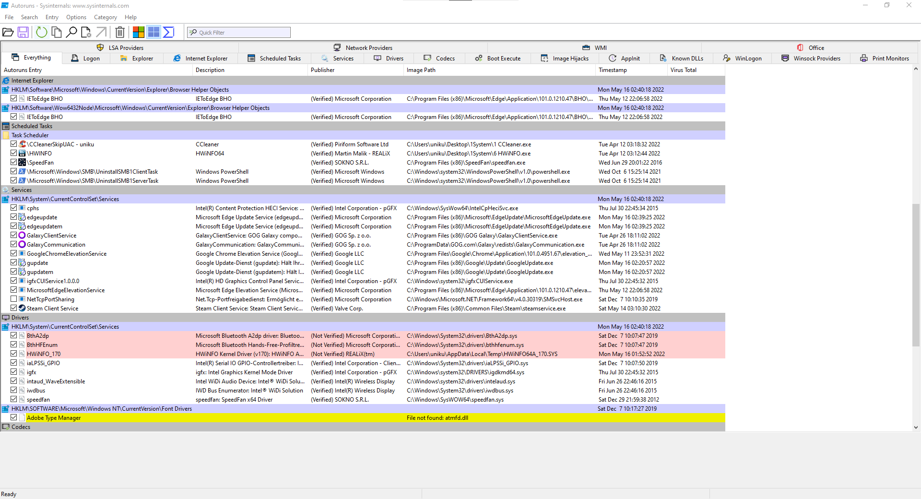Screen dimensions: 921x499
Task: Click the Description column header
Action: (250, 70)
